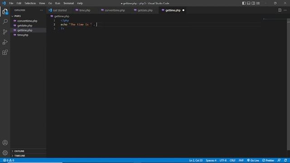Split the editor to the right
290x163 pixels.
280,10
